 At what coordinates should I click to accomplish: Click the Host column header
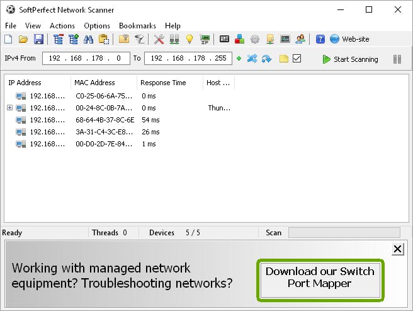coord(218,83)
